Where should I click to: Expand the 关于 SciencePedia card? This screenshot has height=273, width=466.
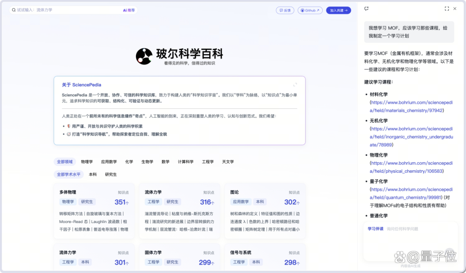pos(295,85)
